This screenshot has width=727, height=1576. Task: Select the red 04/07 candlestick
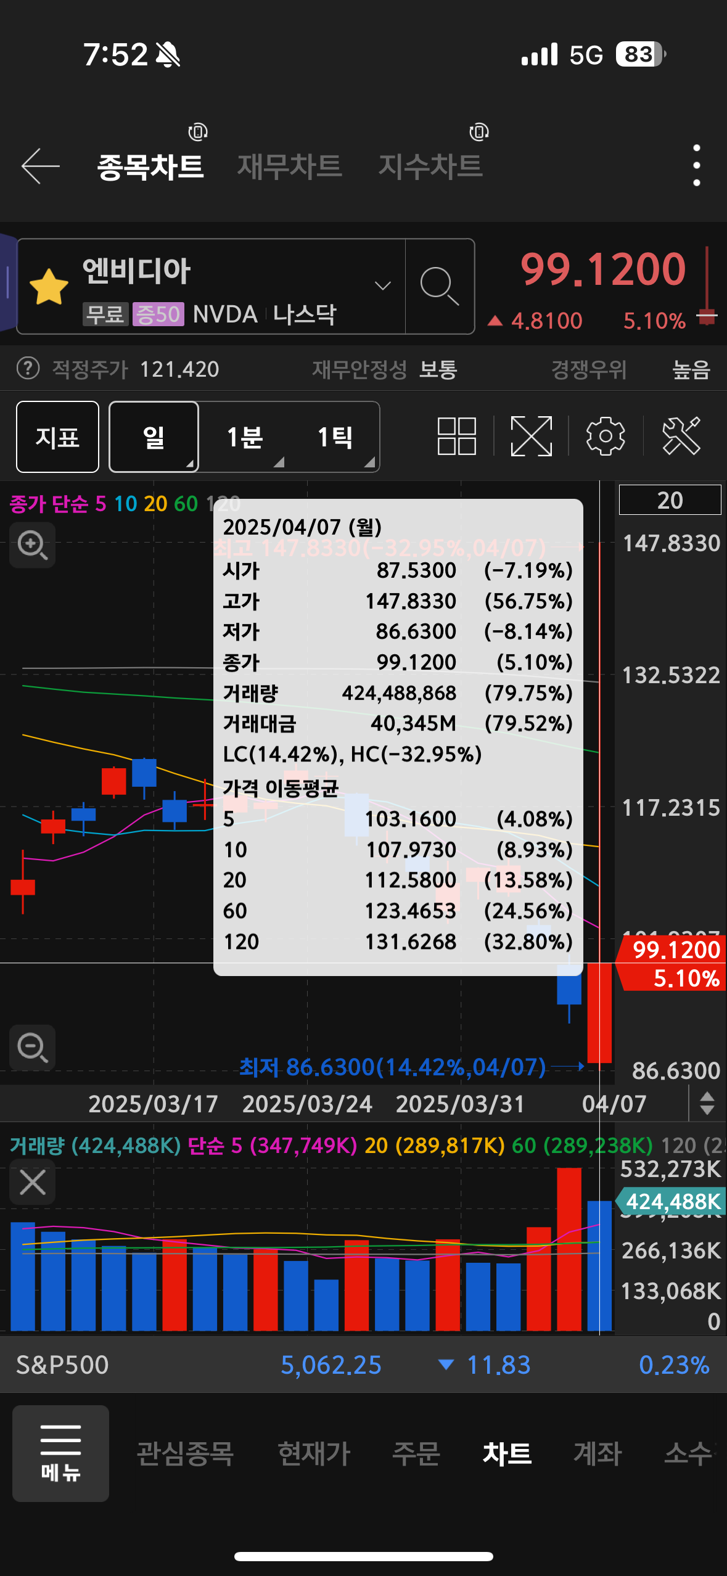[599, 1012]
